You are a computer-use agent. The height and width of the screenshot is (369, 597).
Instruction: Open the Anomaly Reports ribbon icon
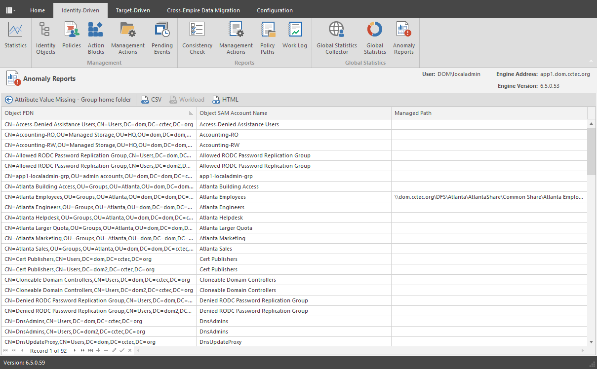pos(403,38)
